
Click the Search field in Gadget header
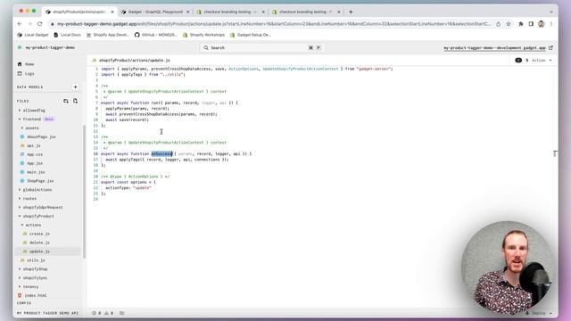[261, 47]
